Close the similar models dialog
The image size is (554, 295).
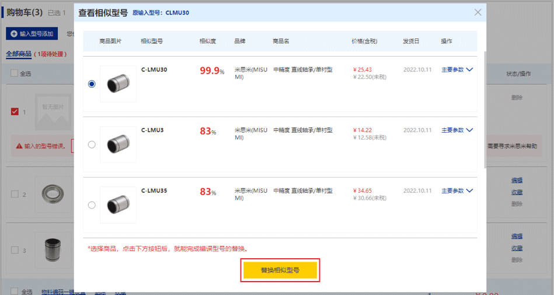[478, 12]
